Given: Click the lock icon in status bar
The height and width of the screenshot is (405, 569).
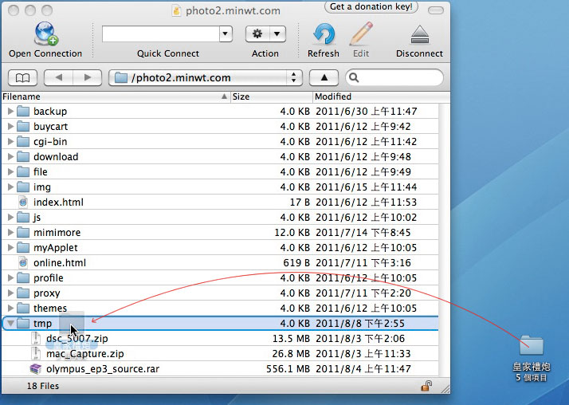Looking at the screenshot, I should coord(426,386).
